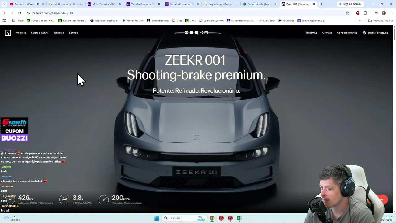Switch to the Conectividade Leapmotor tab
The image size is (396, 223).
point(259,4)
